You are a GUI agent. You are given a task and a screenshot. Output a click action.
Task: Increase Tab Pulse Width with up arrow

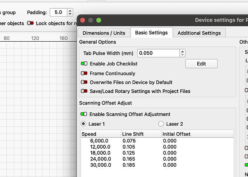(183, 51)
